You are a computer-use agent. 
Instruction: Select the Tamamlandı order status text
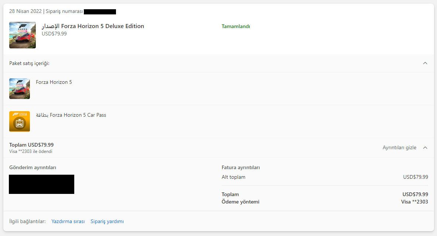pyautogui.click(x=236, y=27)
